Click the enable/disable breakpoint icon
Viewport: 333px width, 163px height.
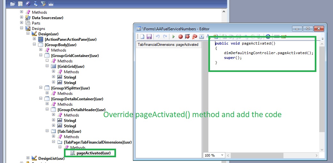tap(187, 37)
